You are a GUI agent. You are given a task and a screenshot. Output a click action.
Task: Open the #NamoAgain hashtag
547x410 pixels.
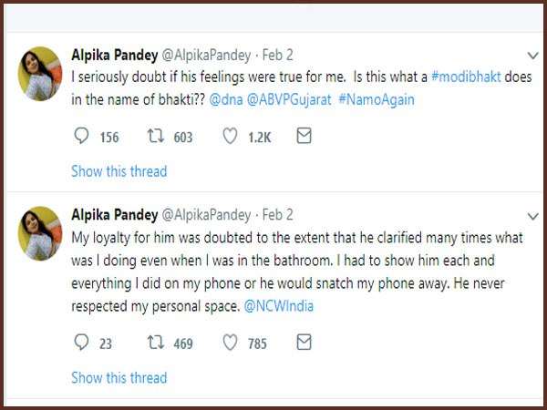click(x=376, y=99)
